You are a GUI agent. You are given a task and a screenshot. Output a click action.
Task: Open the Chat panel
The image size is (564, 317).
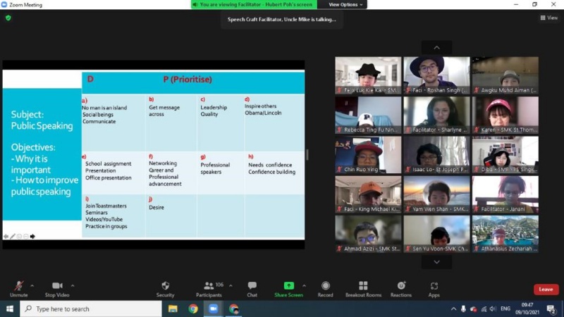point(252,289)
